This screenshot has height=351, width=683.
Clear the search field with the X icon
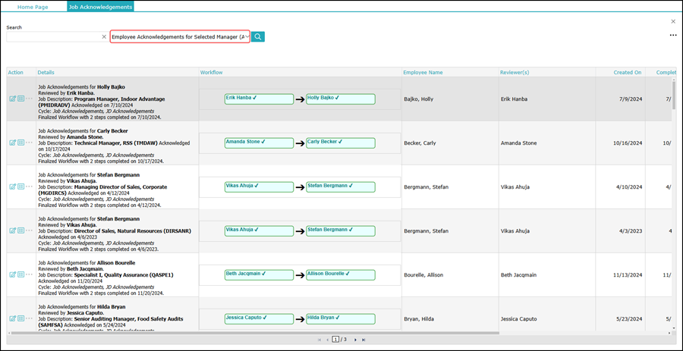click(104, 36)
